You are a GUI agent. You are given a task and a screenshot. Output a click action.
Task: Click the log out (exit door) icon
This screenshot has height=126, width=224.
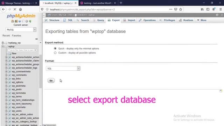pos(16,21)
